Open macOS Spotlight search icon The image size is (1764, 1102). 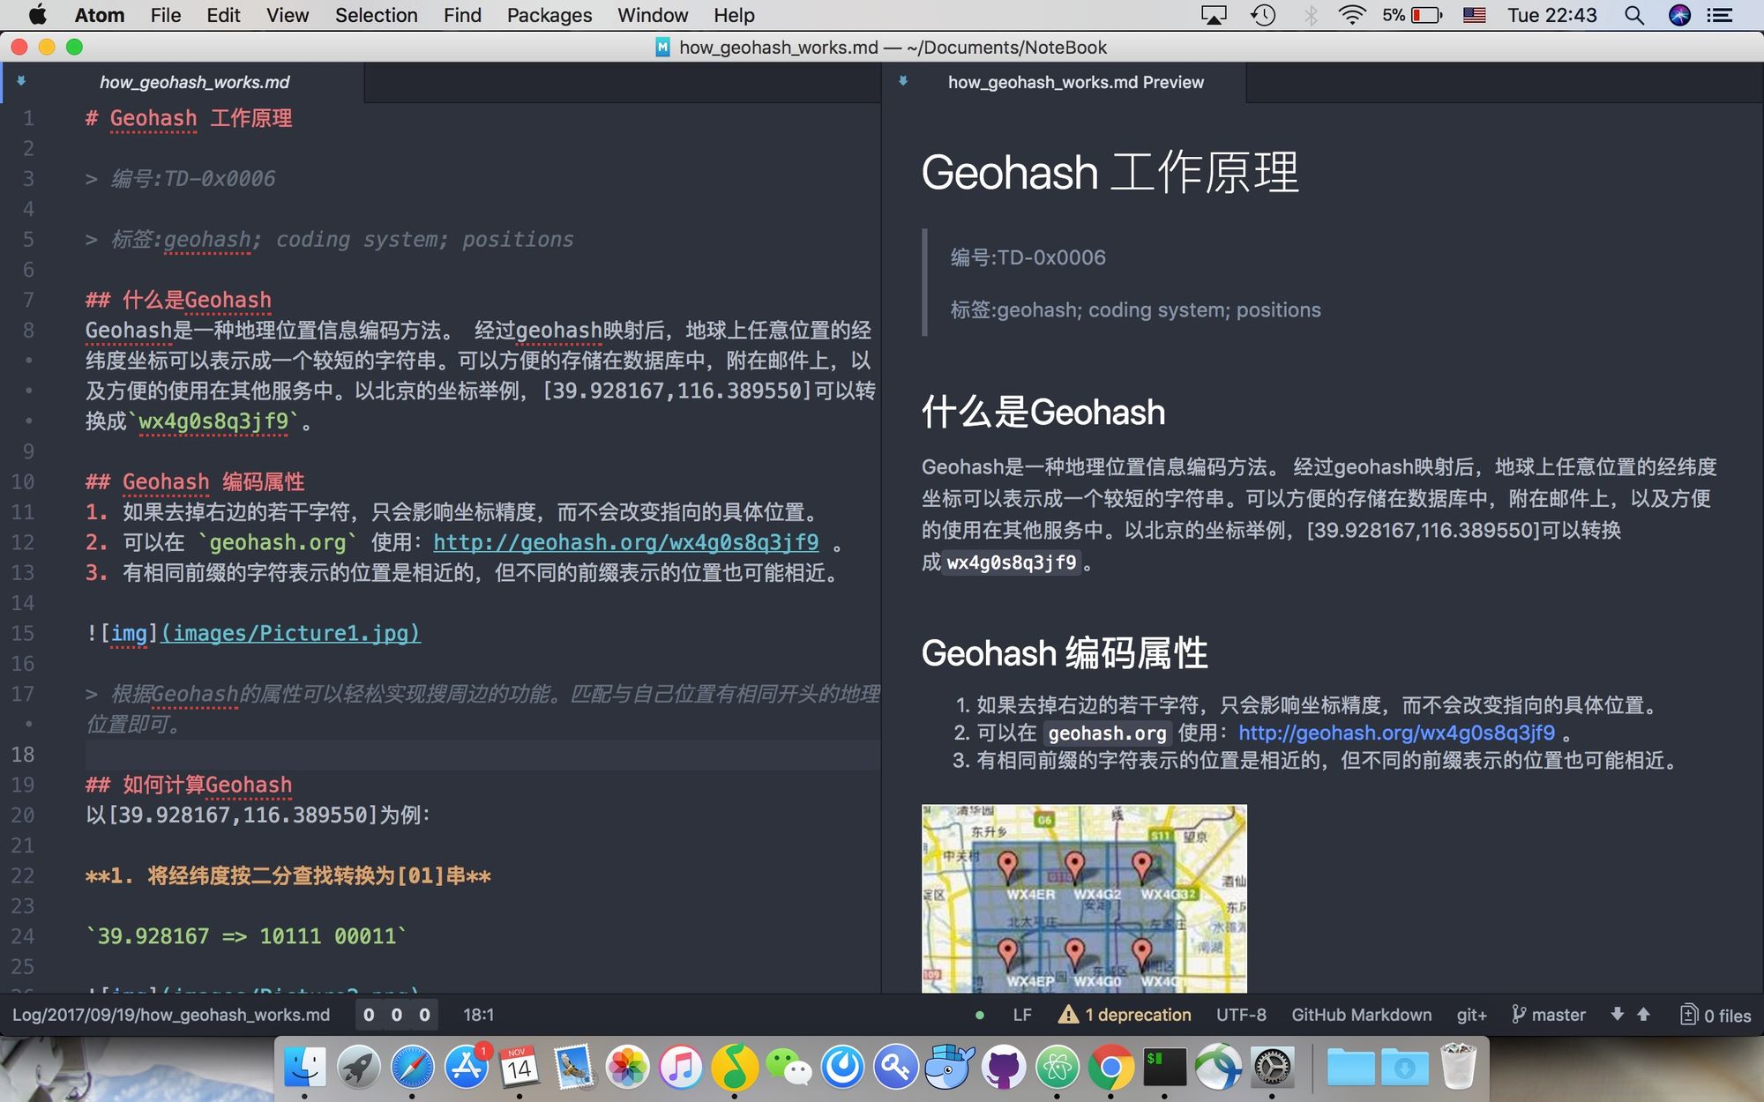[x=1633, y=15]
